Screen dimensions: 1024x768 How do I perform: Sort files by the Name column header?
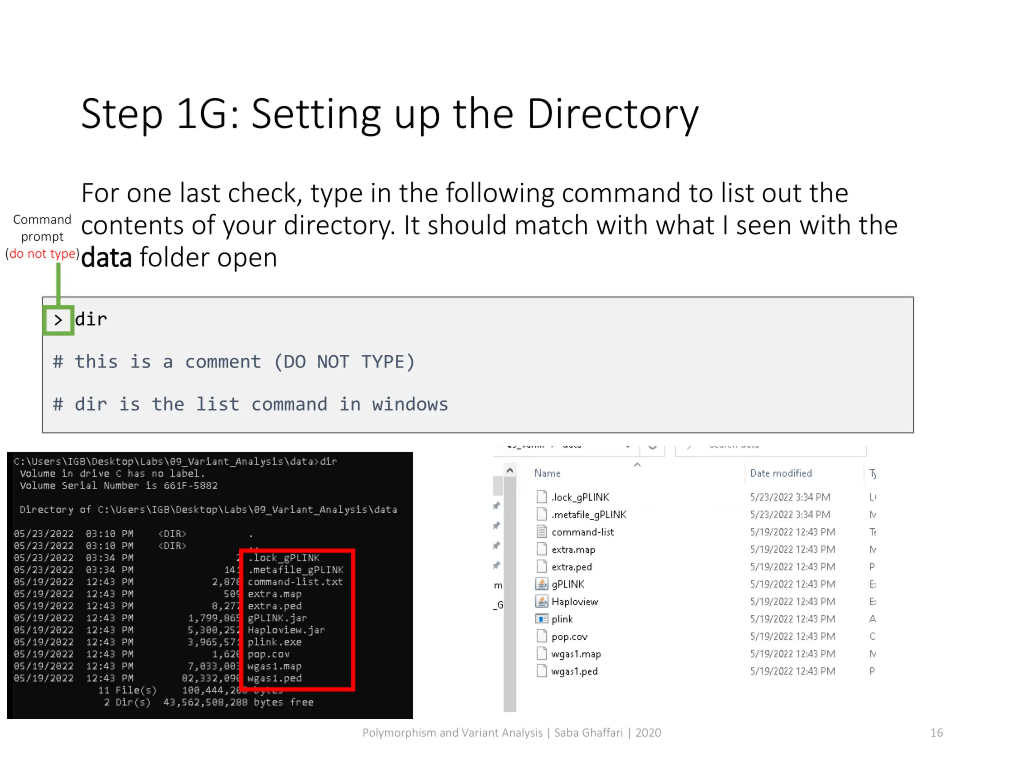[547, 473]
